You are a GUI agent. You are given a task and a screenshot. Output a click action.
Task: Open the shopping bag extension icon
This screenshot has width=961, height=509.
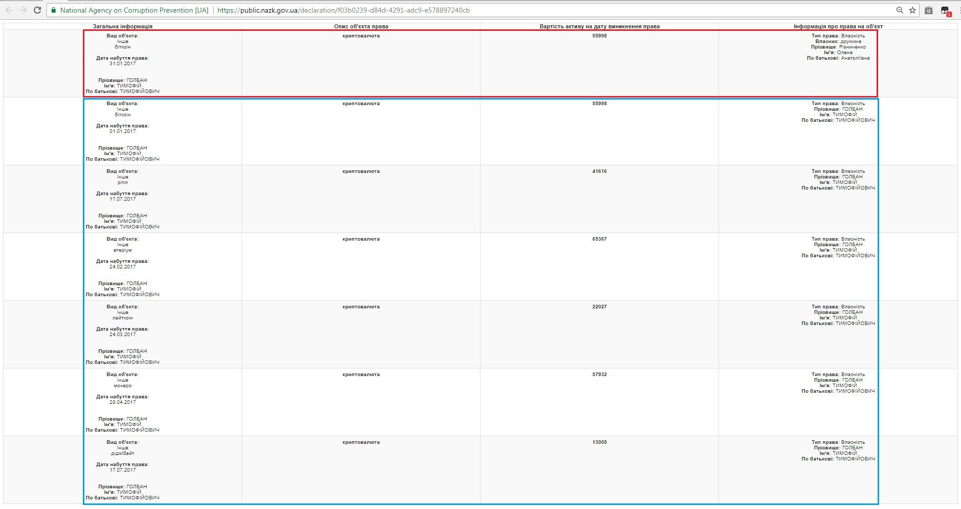click(929, 10)
